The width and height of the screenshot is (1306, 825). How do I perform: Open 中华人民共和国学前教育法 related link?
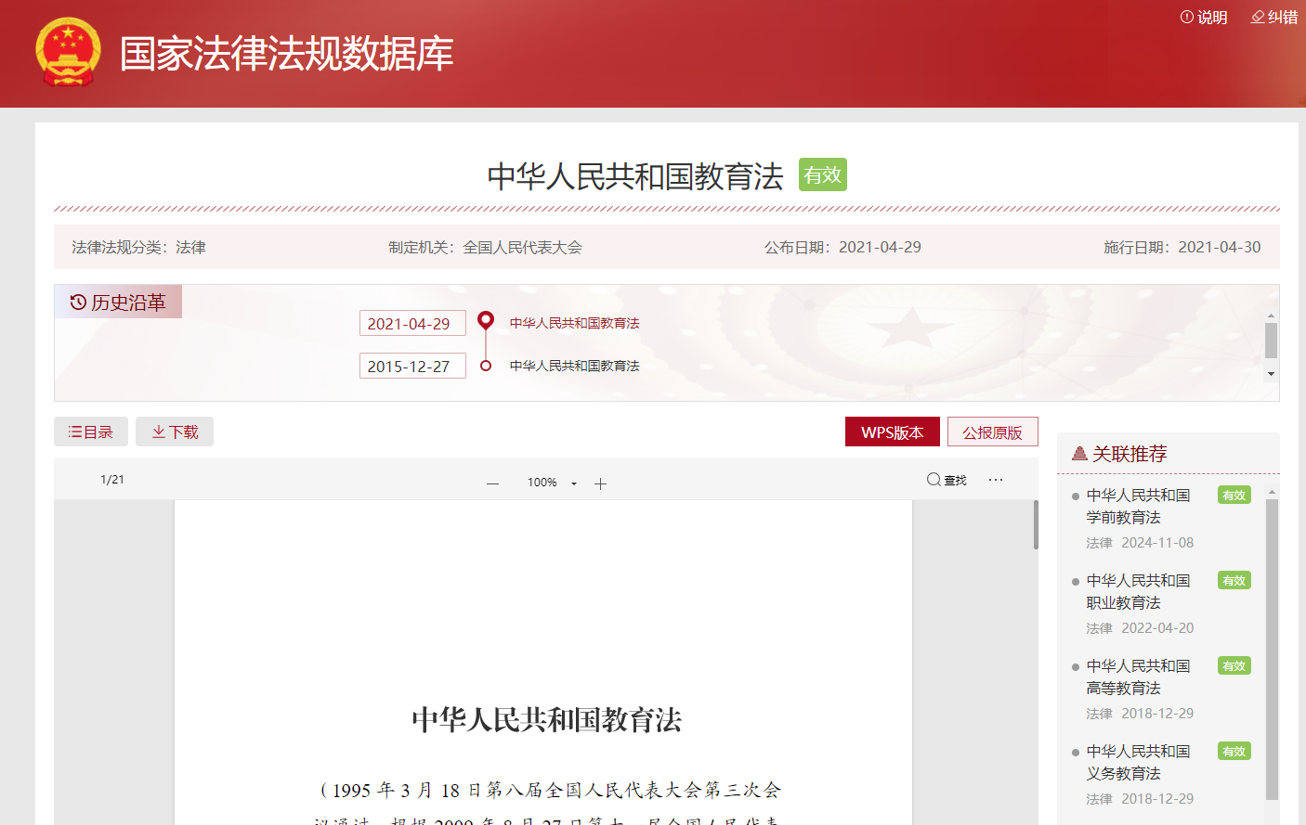[1137, 507]
